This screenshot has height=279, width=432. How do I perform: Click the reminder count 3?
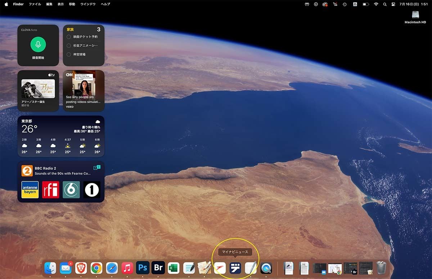(99, 29)
